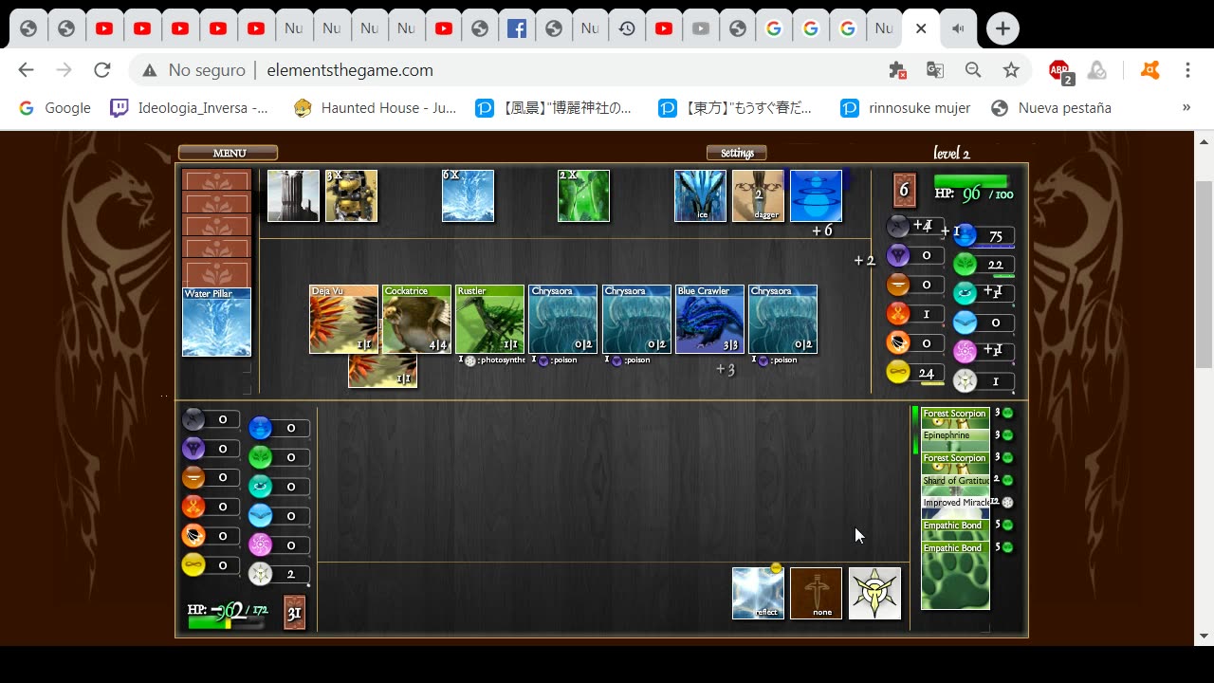Go back using the browser back arrow
This screenshot has height=683, width=1214.
click(26, 70)
